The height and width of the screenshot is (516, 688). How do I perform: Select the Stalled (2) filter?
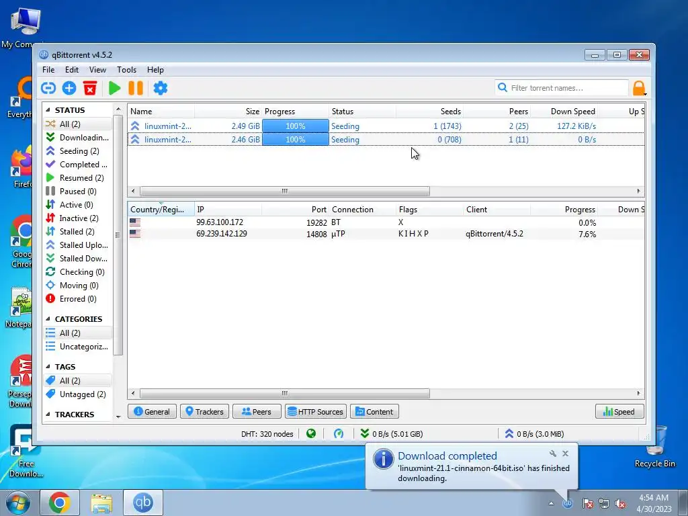78,232
